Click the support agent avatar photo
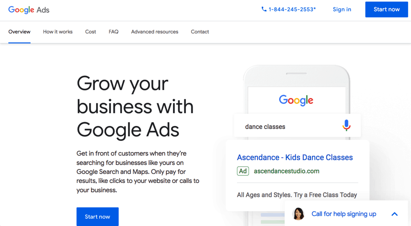The height and width of the screenshot is (226, 411). click(x=298, y=214)
